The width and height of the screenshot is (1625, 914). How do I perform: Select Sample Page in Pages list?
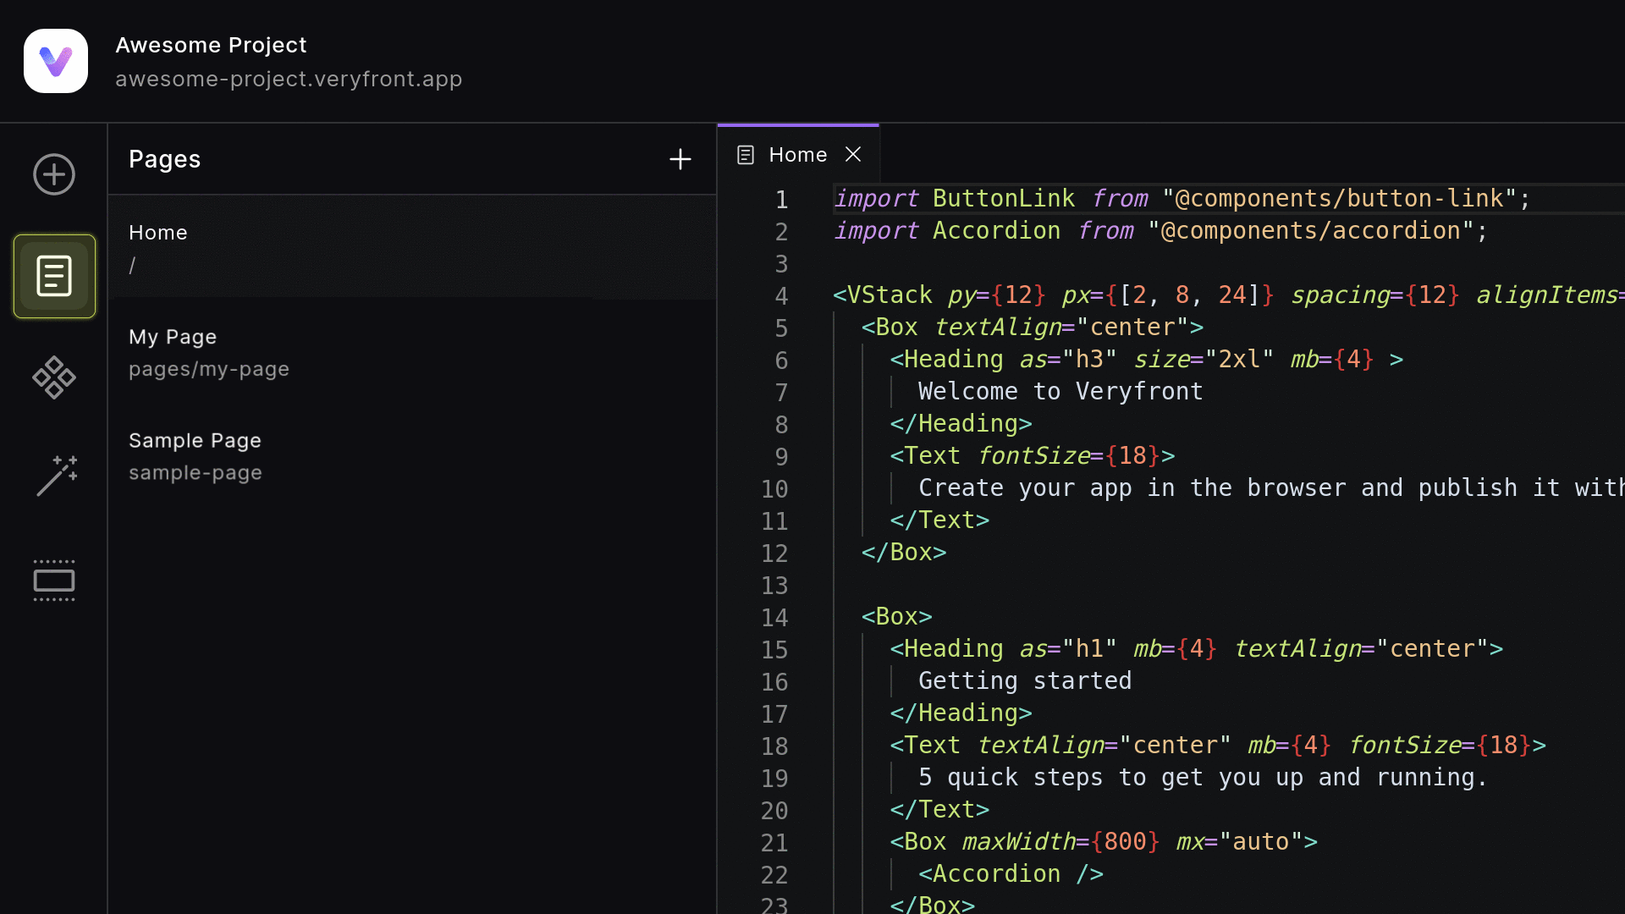tap(412, 456)
